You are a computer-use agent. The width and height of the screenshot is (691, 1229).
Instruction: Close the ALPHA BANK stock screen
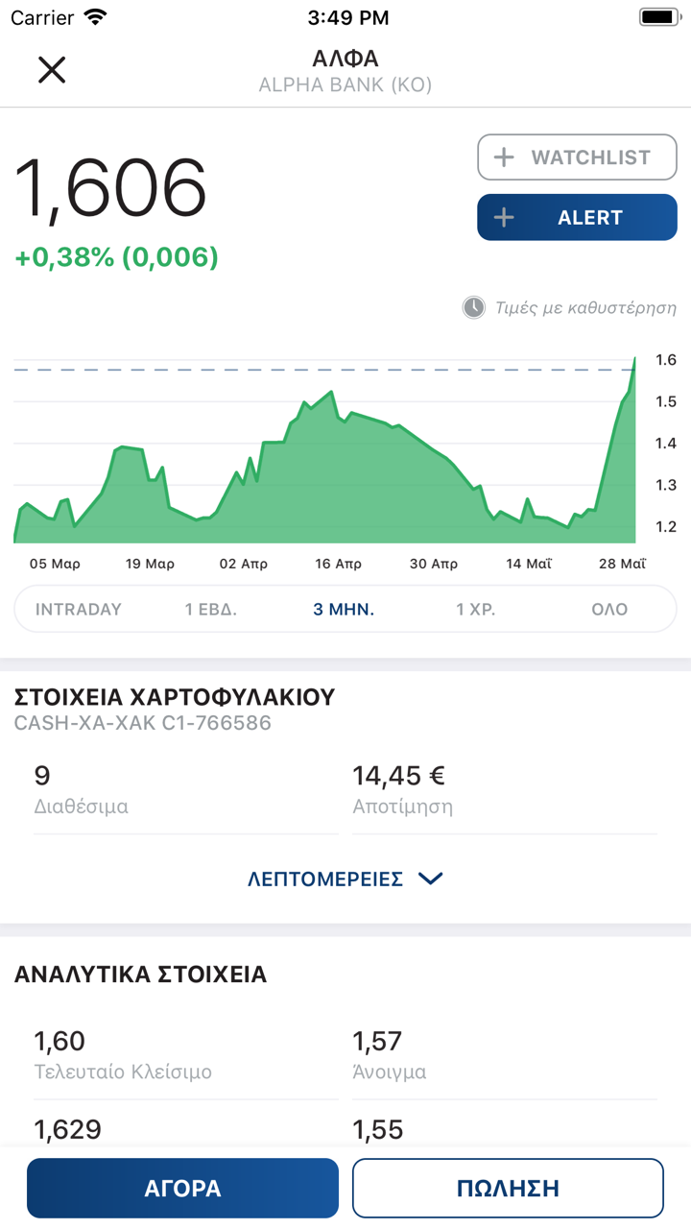[x=51, y=70]
